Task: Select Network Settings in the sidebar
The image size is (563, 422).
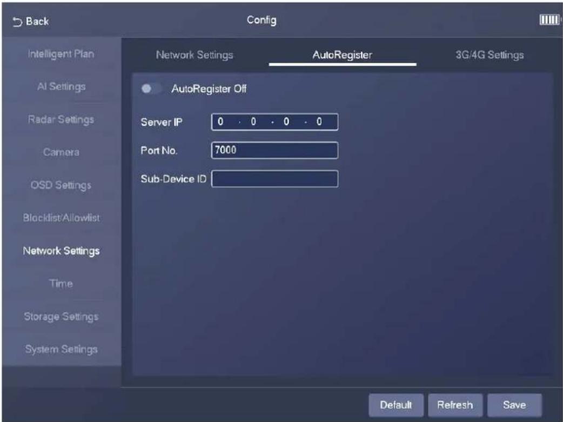Action: coord(62,251)
